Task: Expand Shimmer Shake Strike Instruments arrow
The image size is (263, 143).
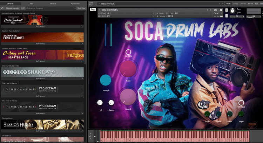Action: pyautogui.click(x=82, y=79)
